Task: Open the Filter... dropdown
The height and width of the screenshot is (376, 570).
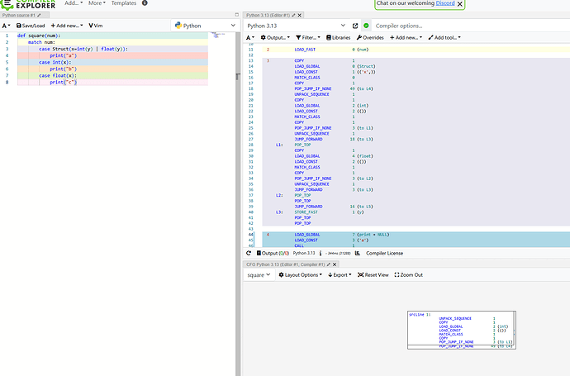Action: pos(308,37)
